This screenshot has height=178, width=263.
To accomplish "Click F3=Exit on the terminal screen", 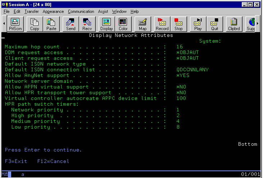I will [16, 162].
